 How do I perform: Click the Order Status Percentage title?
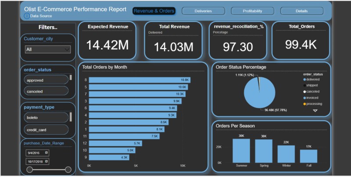pos(241,67)
